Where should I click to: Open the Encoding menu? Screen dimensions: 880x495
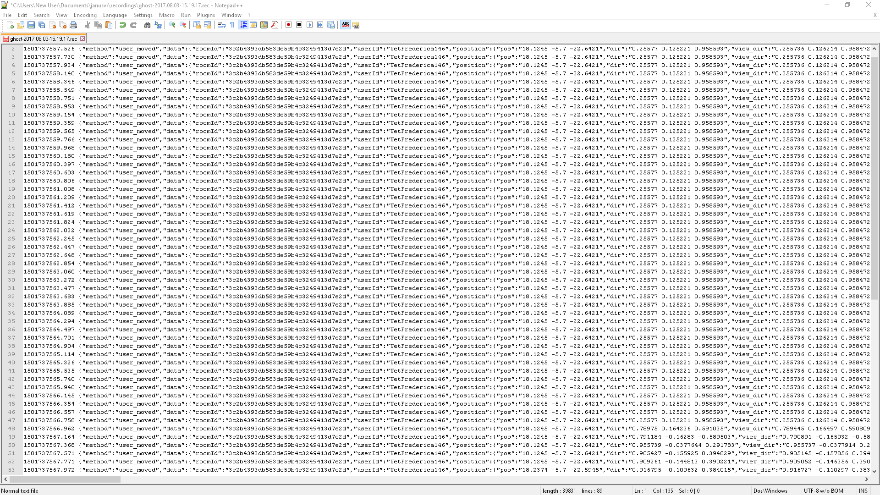85,15
